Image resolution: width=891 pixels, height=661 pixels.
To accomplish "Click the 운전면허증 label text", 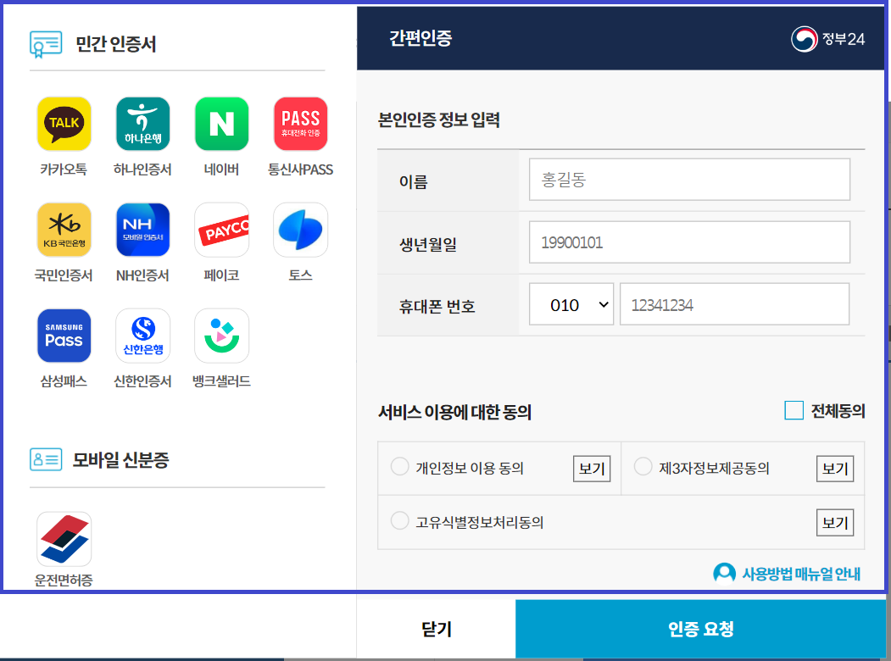I will pyautogui.click(x=64, y=580).
